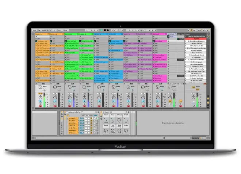Toggle the computer MIDI keyboard icon
This screenshot has width=241, height=174.
pyautogui.click(x=191, y=30)
